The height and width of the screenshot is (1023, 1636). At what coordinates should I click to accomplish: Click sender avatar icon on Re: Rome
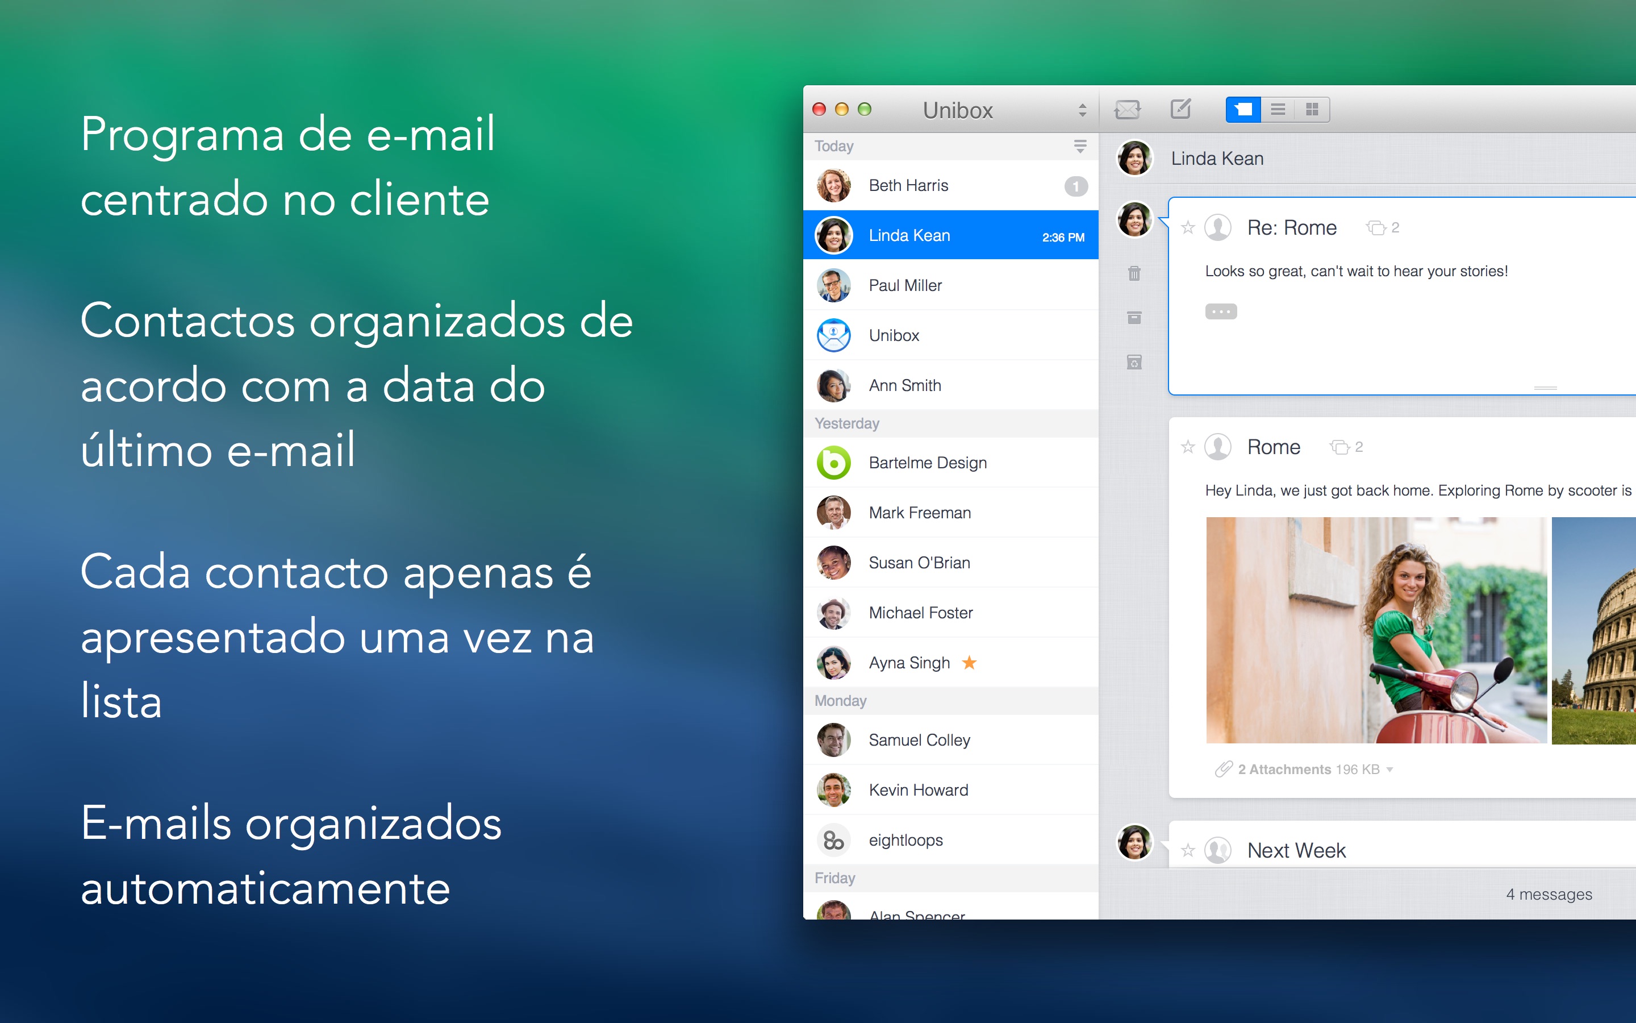[x=1218, y=227]
